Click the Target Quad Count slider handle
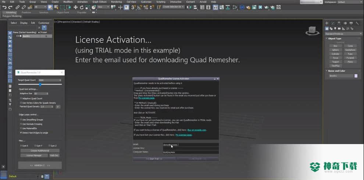The height and width of the screenshot is (180, 364). pos(40,84)
